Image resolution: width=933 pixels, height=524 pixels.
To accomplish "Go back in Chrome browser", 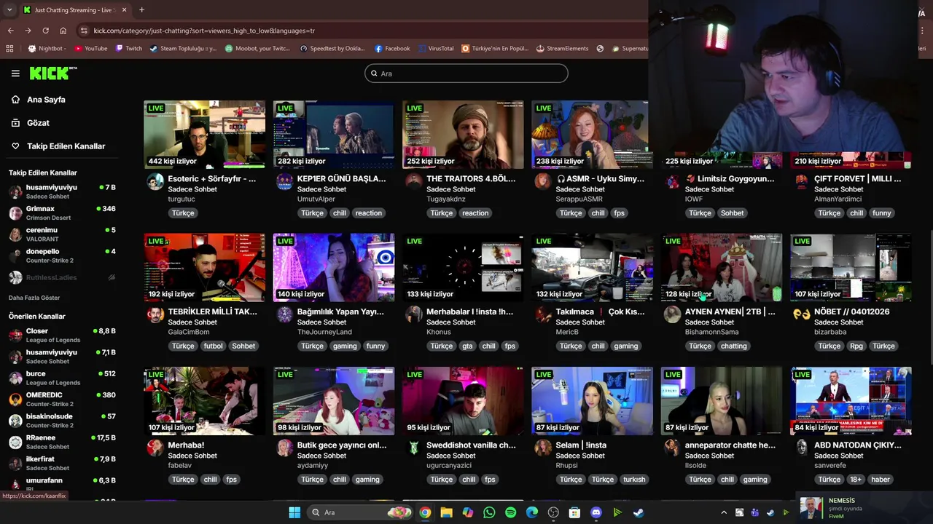I will click(x=10, y=31).
